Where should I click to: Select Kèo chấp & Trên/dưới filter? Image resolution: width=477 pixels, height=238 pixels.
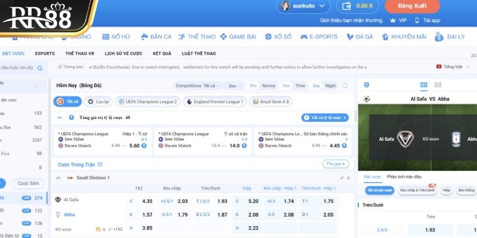click(x=417, y=190)
